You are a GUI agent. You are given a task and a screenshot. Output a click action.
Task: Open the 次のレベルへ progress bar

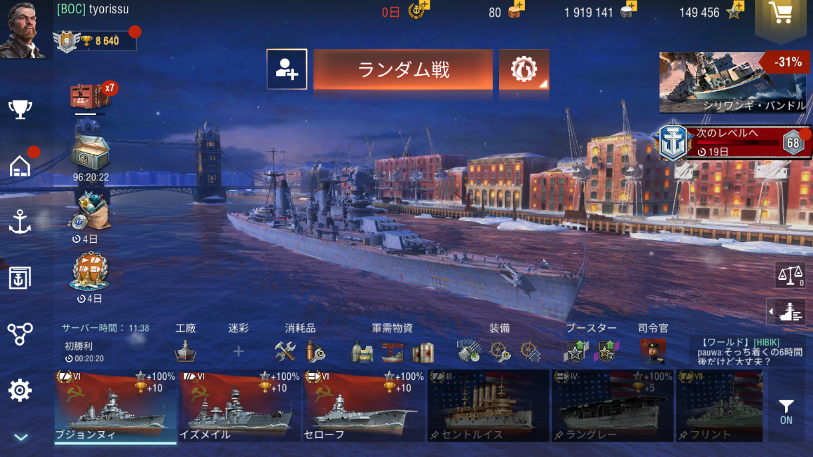(736, 142)
